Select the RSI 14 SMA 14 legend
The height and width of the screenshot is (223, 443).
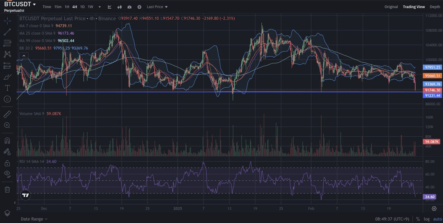[x=38, y=161]
